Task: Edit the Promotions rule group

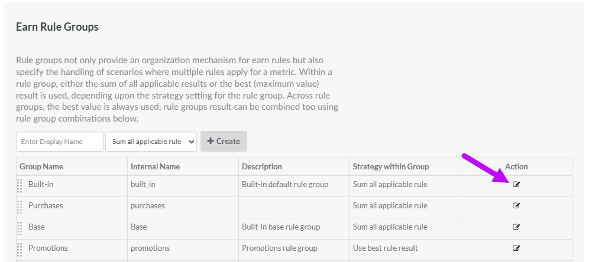Action: click(x=516, y=248)
